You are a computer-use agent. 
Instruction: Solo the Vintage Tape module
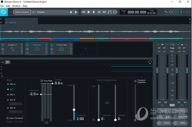pyautogui.click(x=52, y=49)
